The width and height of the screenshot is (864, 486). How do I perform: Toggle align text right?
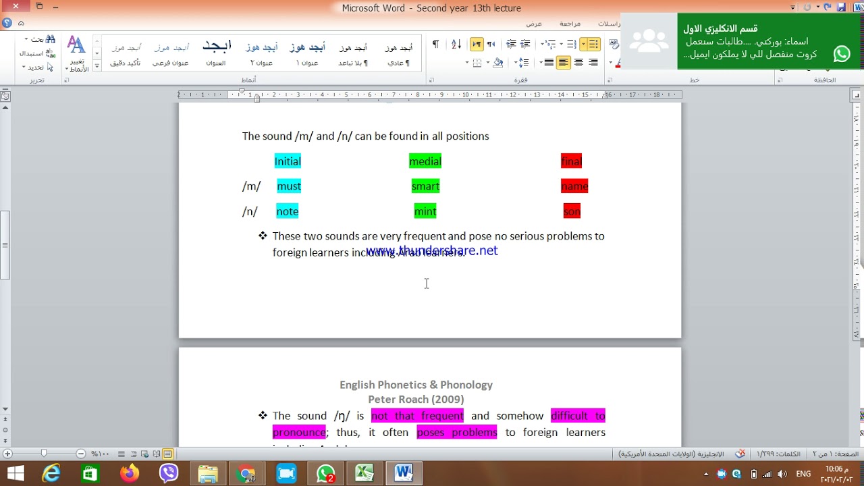[593, 63]
